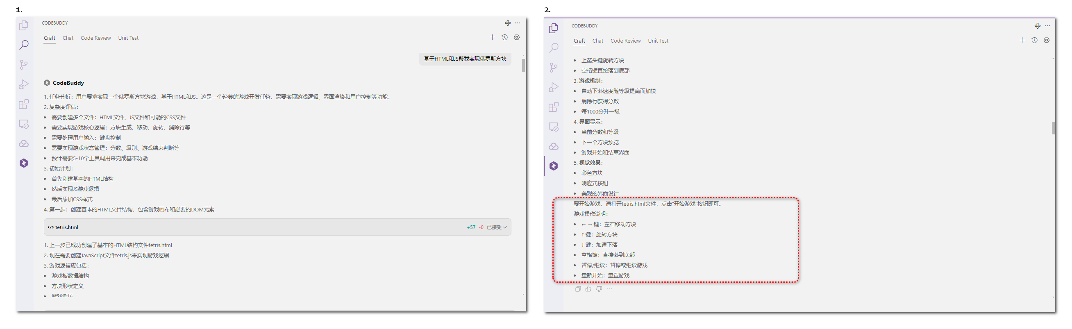Click the line '首先创建基本的HTML结构'
The width and height of the screenshot is (1072, 329).
82,179
